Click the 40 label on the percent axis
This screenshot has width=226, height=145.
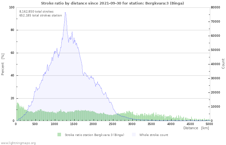point(13,76)
